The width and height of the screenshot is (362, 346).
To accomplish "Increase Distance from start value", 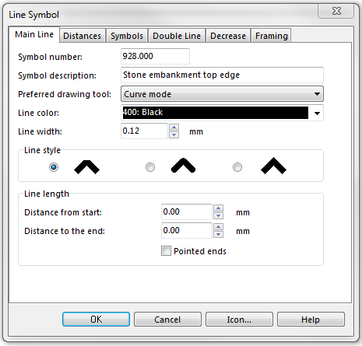I will [219, 208].
